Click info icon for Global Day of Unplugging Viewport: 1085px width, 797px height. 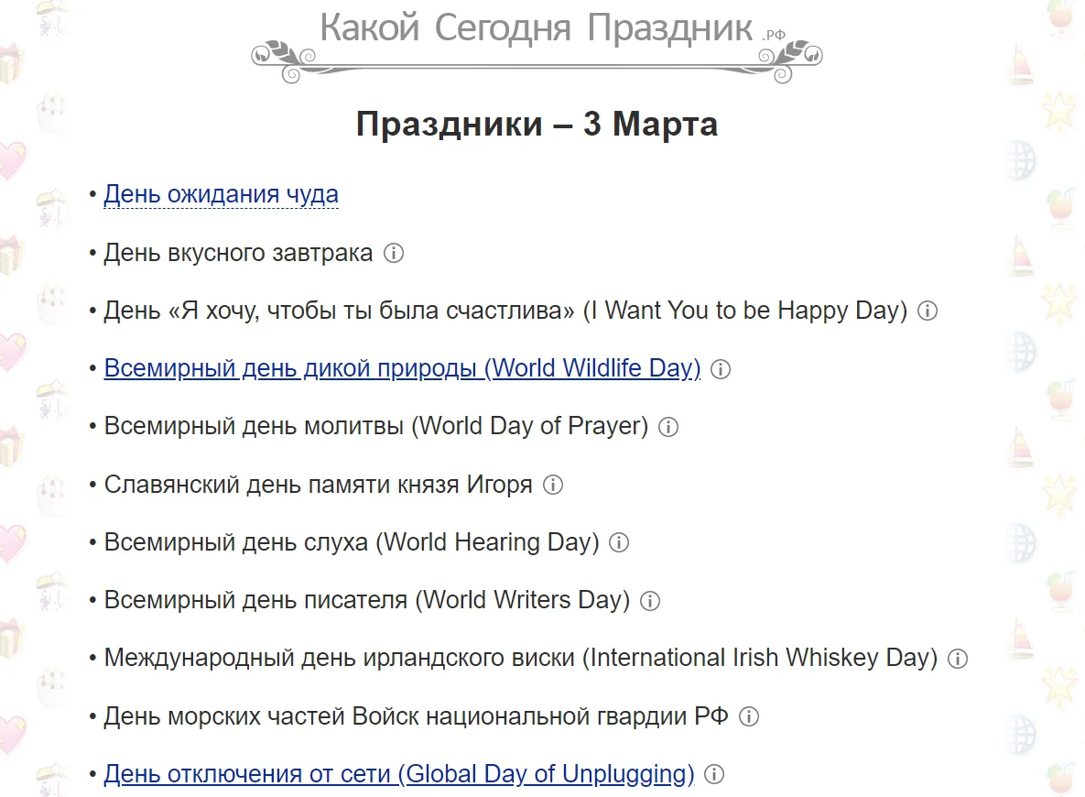tap(712, 774)
